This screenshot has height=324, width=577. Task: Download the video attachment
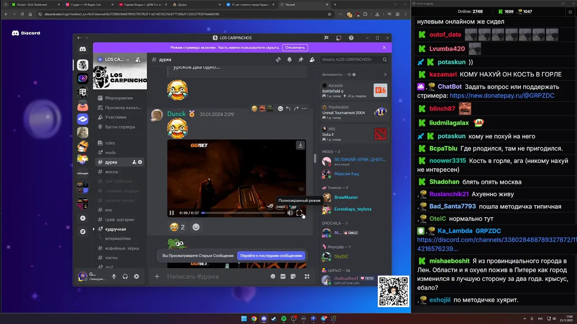300,145
